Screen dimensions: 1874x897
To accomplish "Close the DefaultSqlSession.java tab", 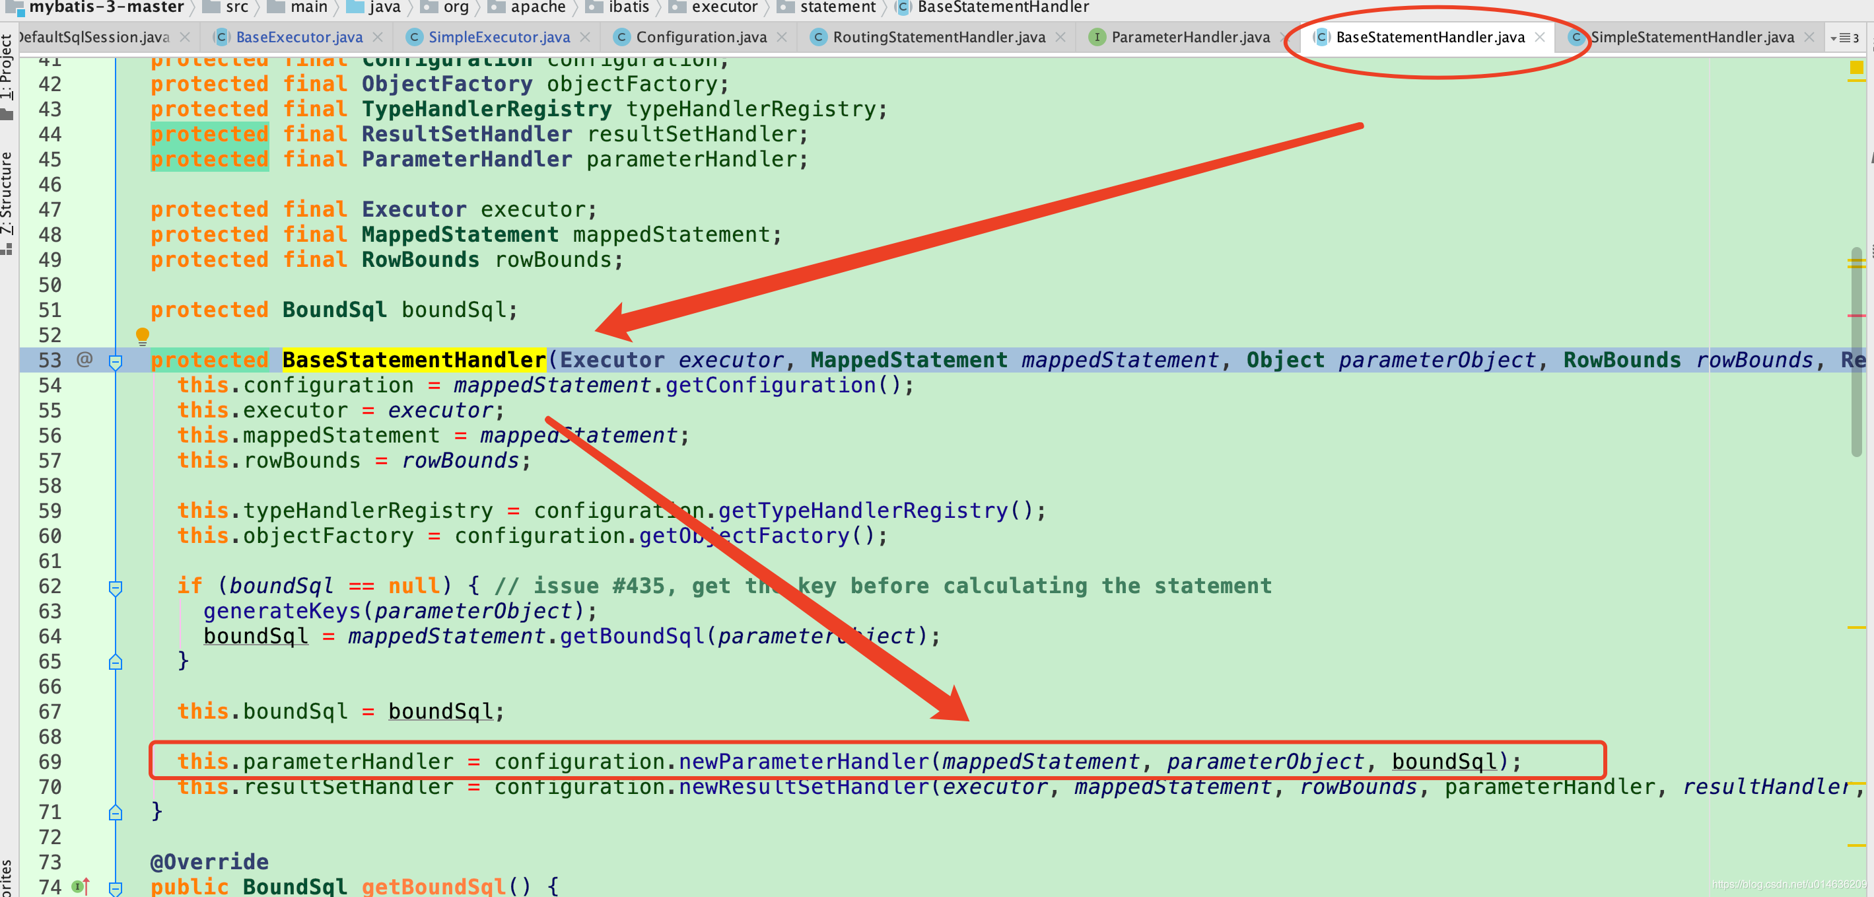I will click(x=185, y=37).
